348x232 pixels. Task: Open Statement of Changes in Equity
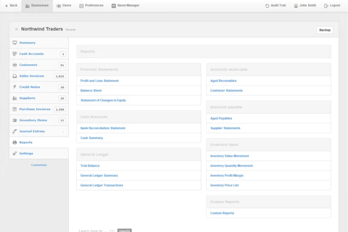click(x=103, y=100)
